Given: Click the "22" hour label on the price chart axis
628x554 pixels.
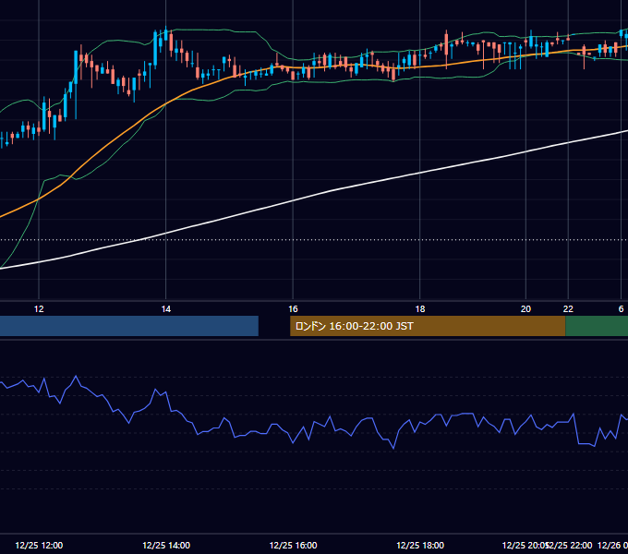Looking at the screenshot, I should (x=568, y=309).
